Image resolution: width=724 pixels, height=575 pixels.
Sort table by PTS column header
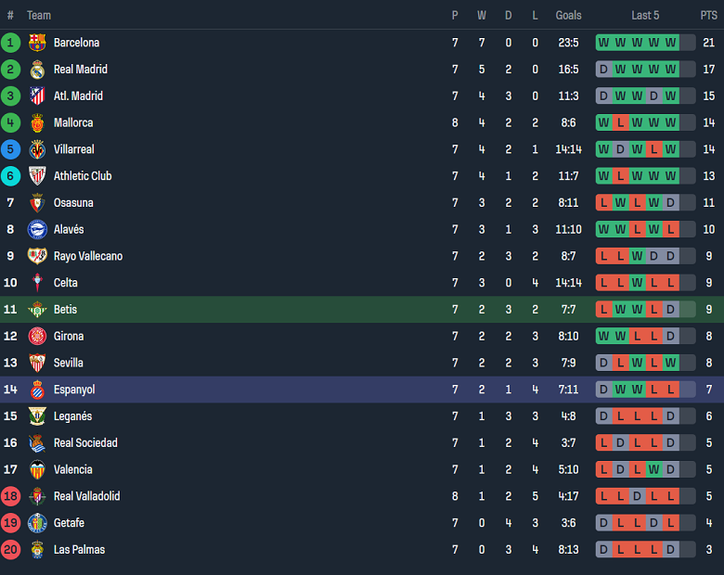coord(708,15)
